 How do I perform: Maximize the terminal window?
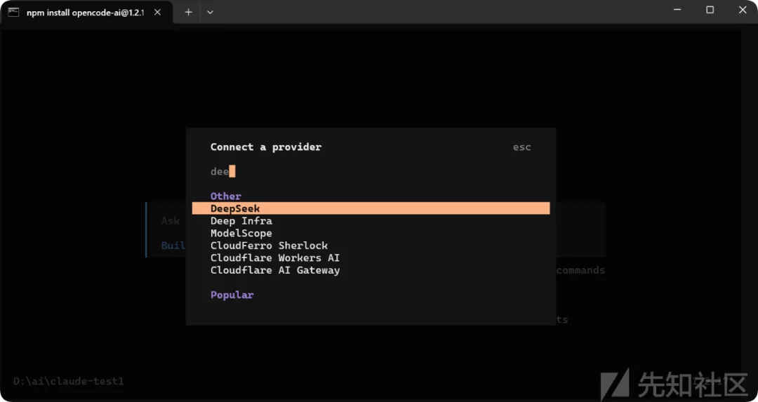click(x=710, y=10)
